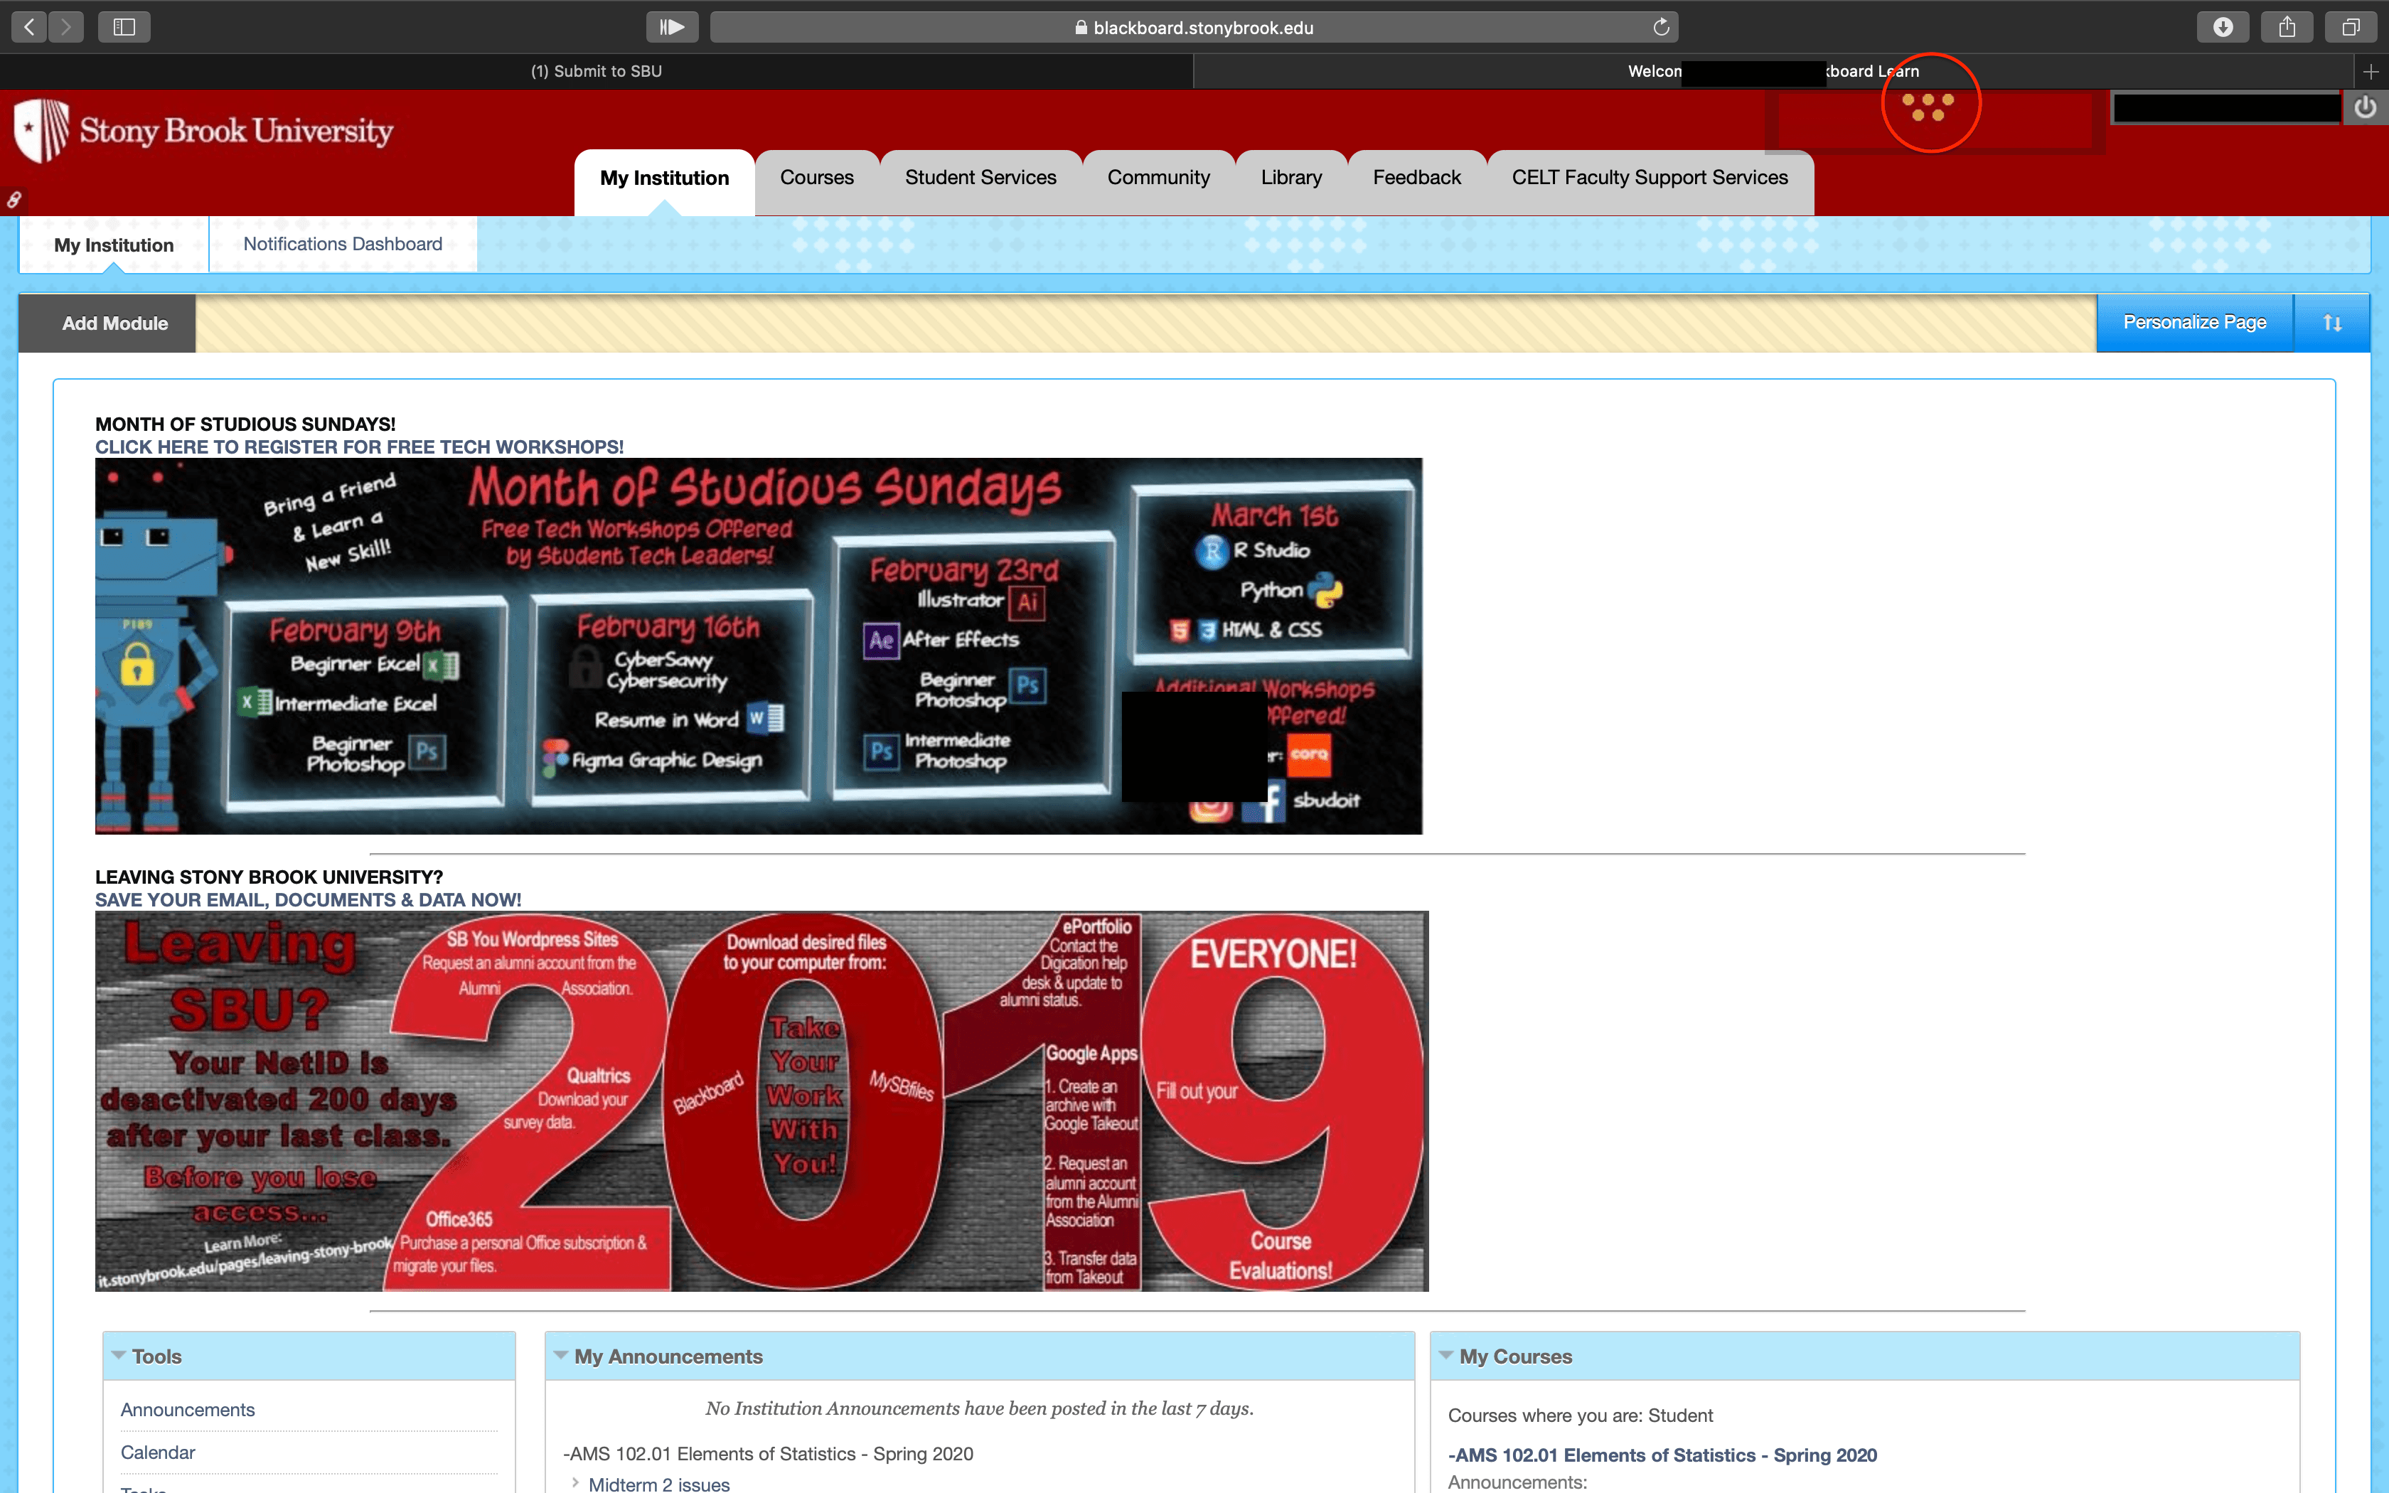Open the Courses tab

click(816, 178)
